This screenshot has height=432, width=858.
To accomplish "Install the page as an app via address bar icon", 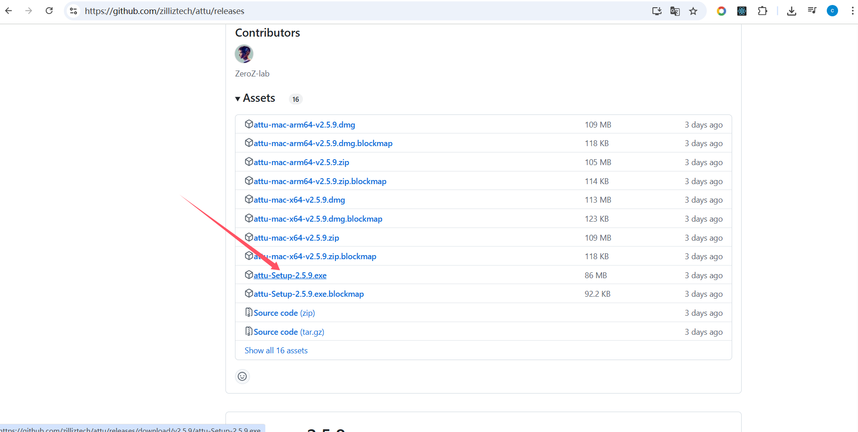I will point(657,11).
